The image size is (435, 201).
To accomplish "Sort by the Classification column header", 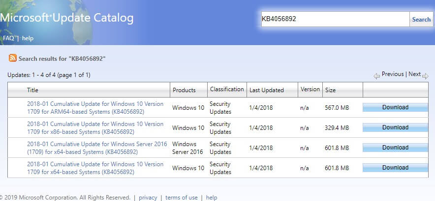I will click(x=227, y=89).
